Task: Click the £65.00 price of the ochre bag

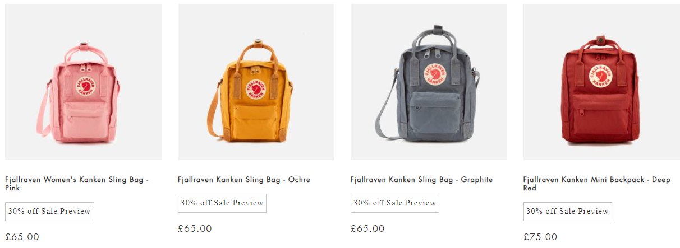Action: 195,228
